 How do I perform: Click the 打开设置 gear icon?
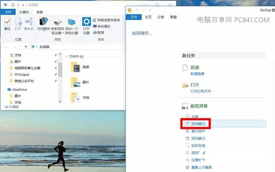[87, 21]
